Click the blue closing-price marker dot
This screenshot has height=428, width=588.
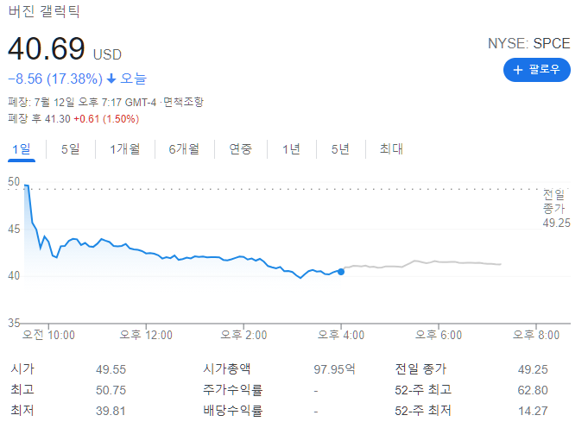pos(341,272)
